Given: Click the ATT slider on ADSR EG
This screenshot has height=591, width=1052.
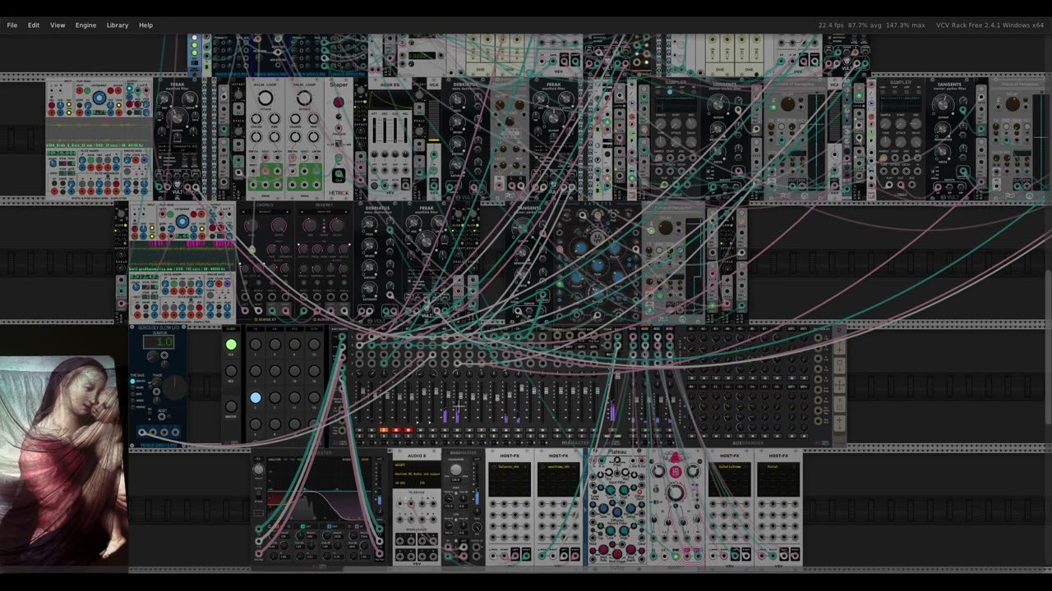Looking at the screenshot, I should 374,131.
